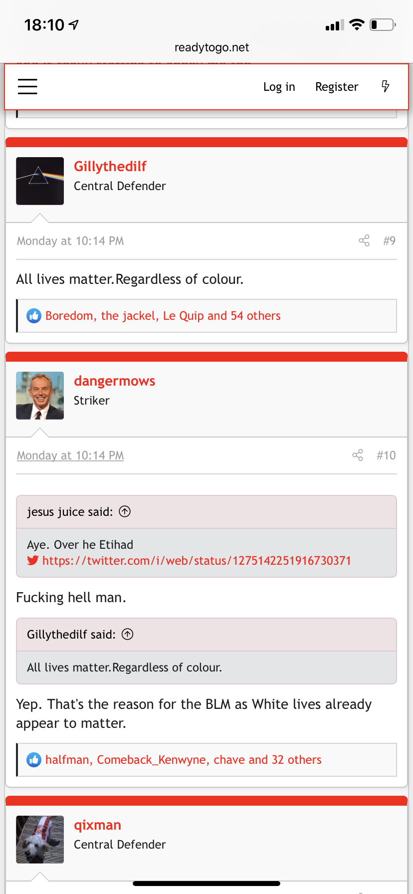Click the Log in link
Viewport: 413px width, 894px height.
pos(279,87)
